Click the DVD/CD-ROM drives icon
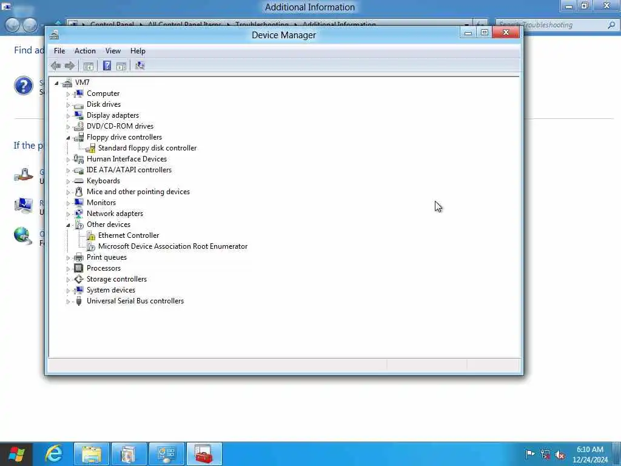Viewport: 621px width, 466px height. coord(79,126)
